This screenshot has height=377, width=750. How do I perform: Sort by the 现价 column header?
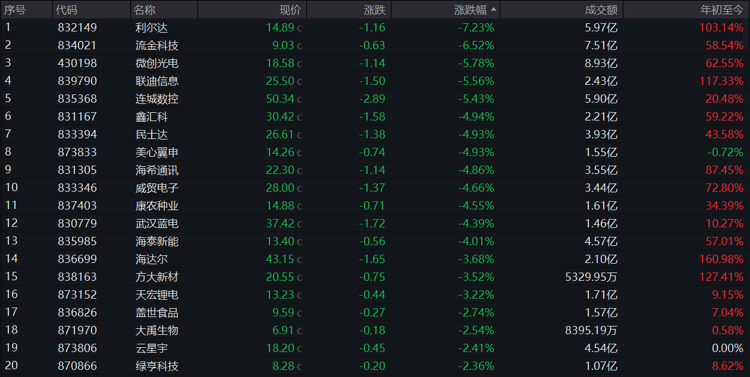click(290, 10)
